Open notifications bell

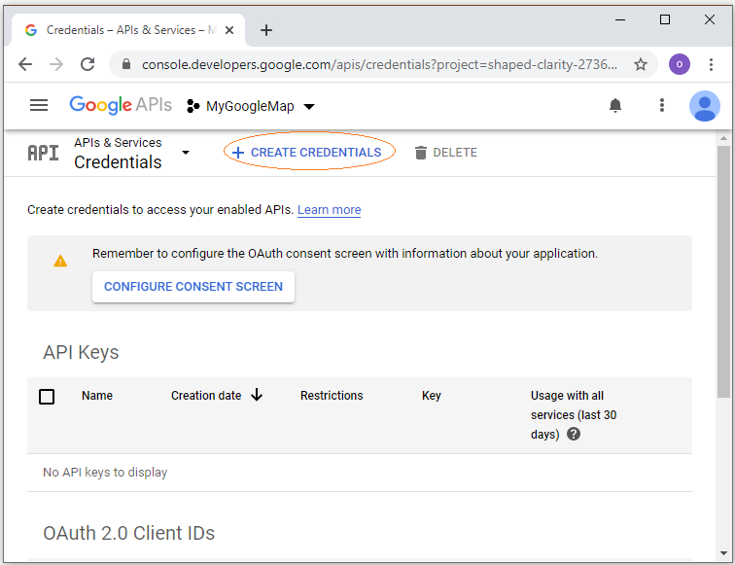(x=615, y=105)
